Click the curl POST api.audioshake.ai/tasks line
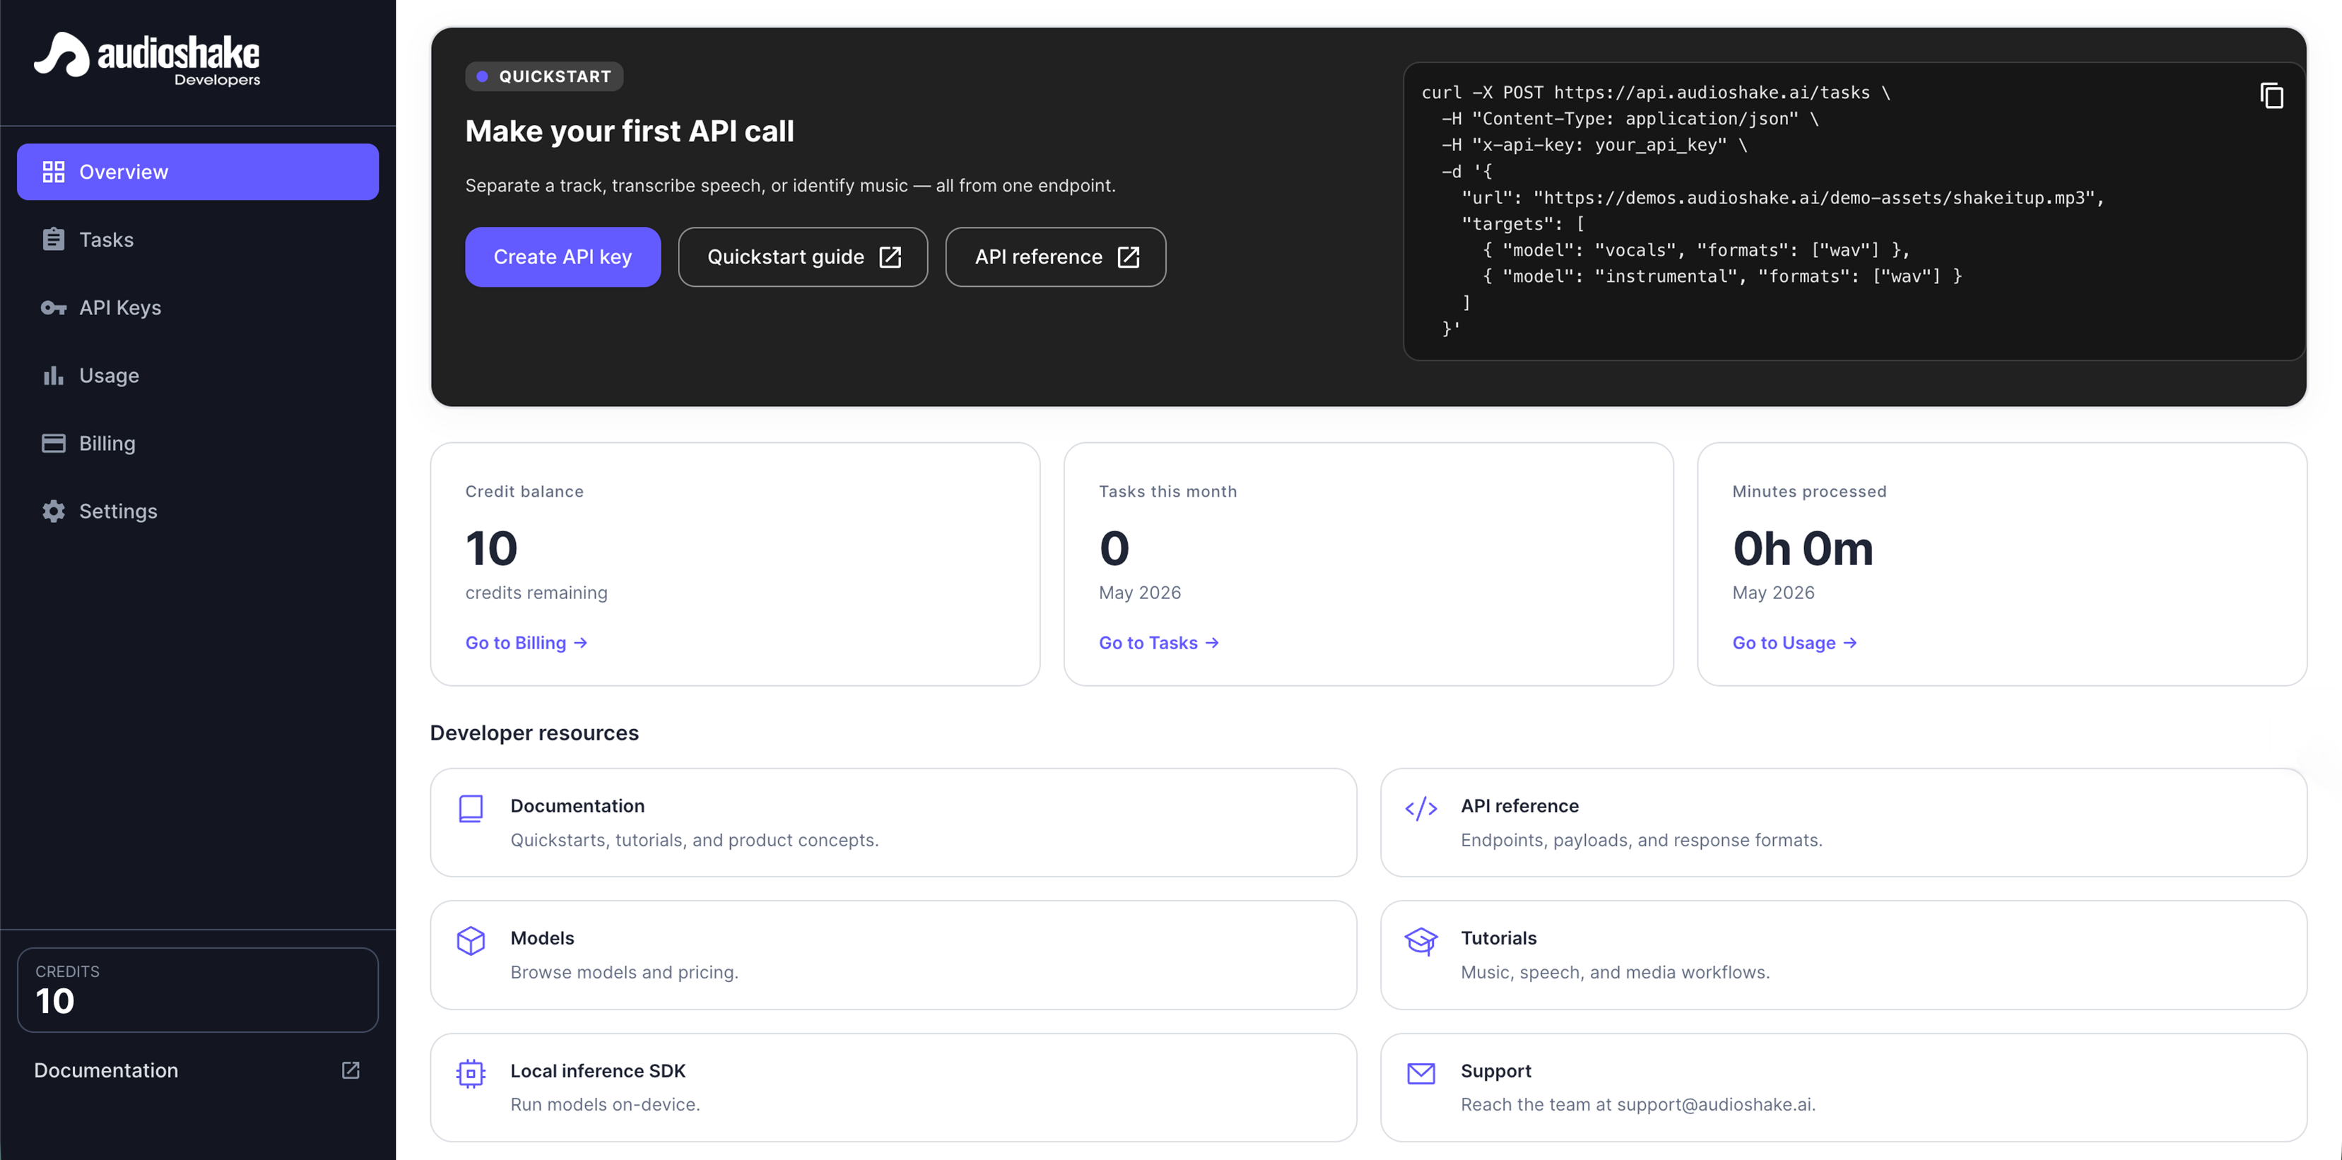This screenshot has height=1160, width=2342. pos(1656,92)
